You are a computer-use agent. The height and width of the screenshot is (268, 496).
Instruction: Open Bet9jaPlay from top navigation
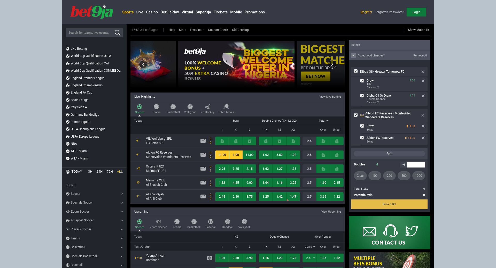(170, 12)
